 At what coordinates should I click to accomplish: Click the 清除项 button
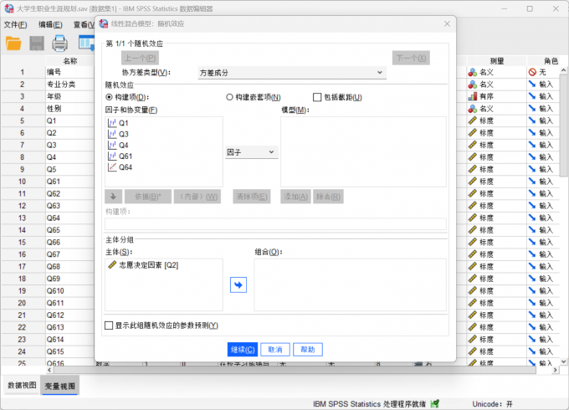(x=252, y=197)
